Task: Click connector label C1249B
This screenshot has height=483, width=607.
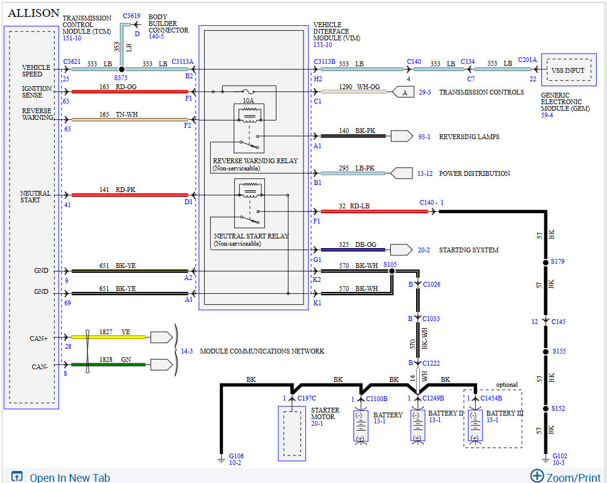Action: pos(433,398)
